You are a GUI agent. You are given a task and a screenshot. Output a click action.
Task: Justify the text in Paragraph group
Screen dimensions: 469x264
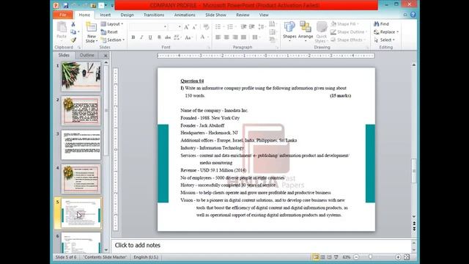tap(244, 37)
